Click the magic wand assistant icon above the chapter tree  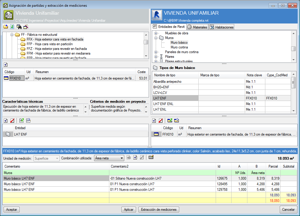click(26, 27)
